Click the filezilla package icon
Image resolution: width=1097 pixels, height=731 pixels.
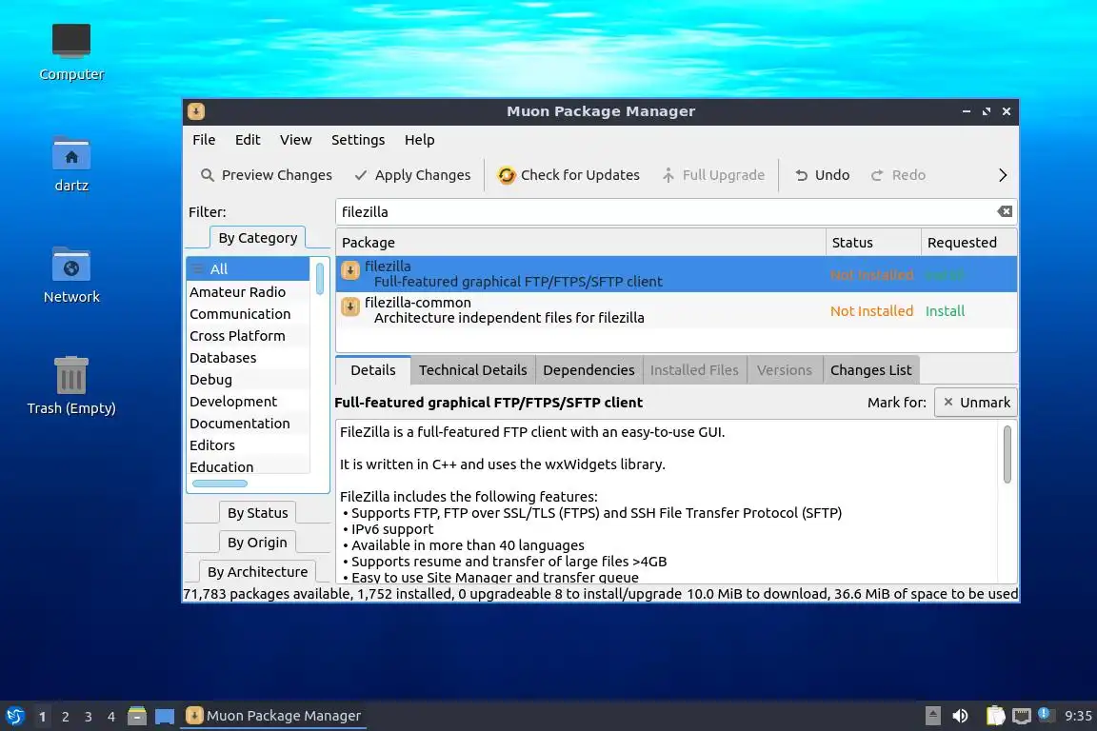point(350,270)
